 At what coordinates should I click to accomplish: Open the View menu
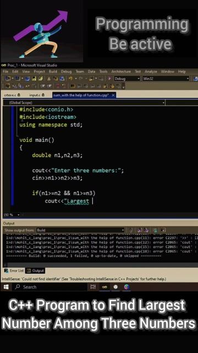coord(26,71)
